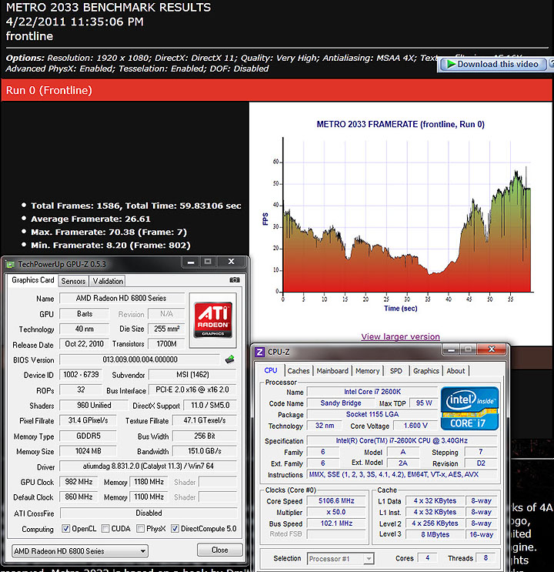Maximize the GPU-Z window
554x572 pixels.
(x=208, y=262)
